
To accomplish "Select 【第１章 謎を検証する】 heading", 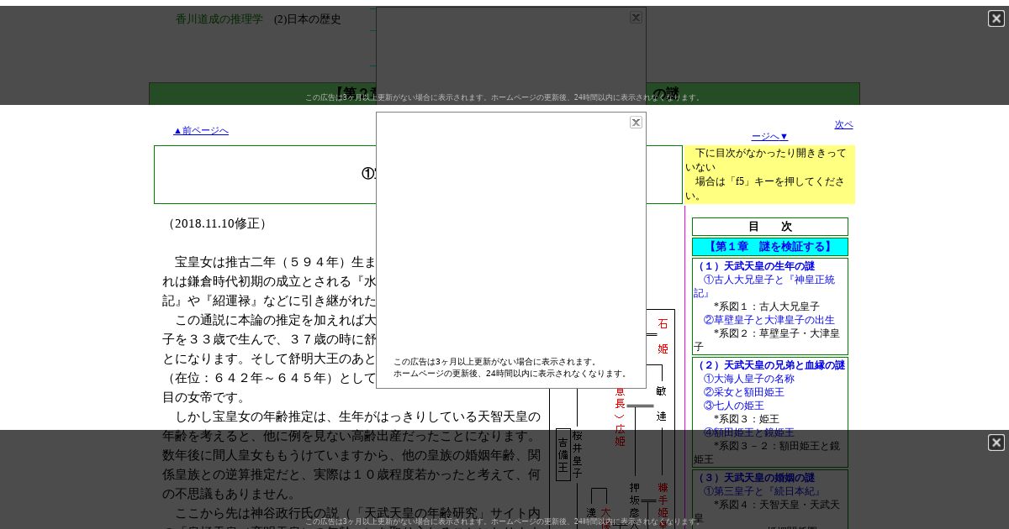I will tap(770, 247).
